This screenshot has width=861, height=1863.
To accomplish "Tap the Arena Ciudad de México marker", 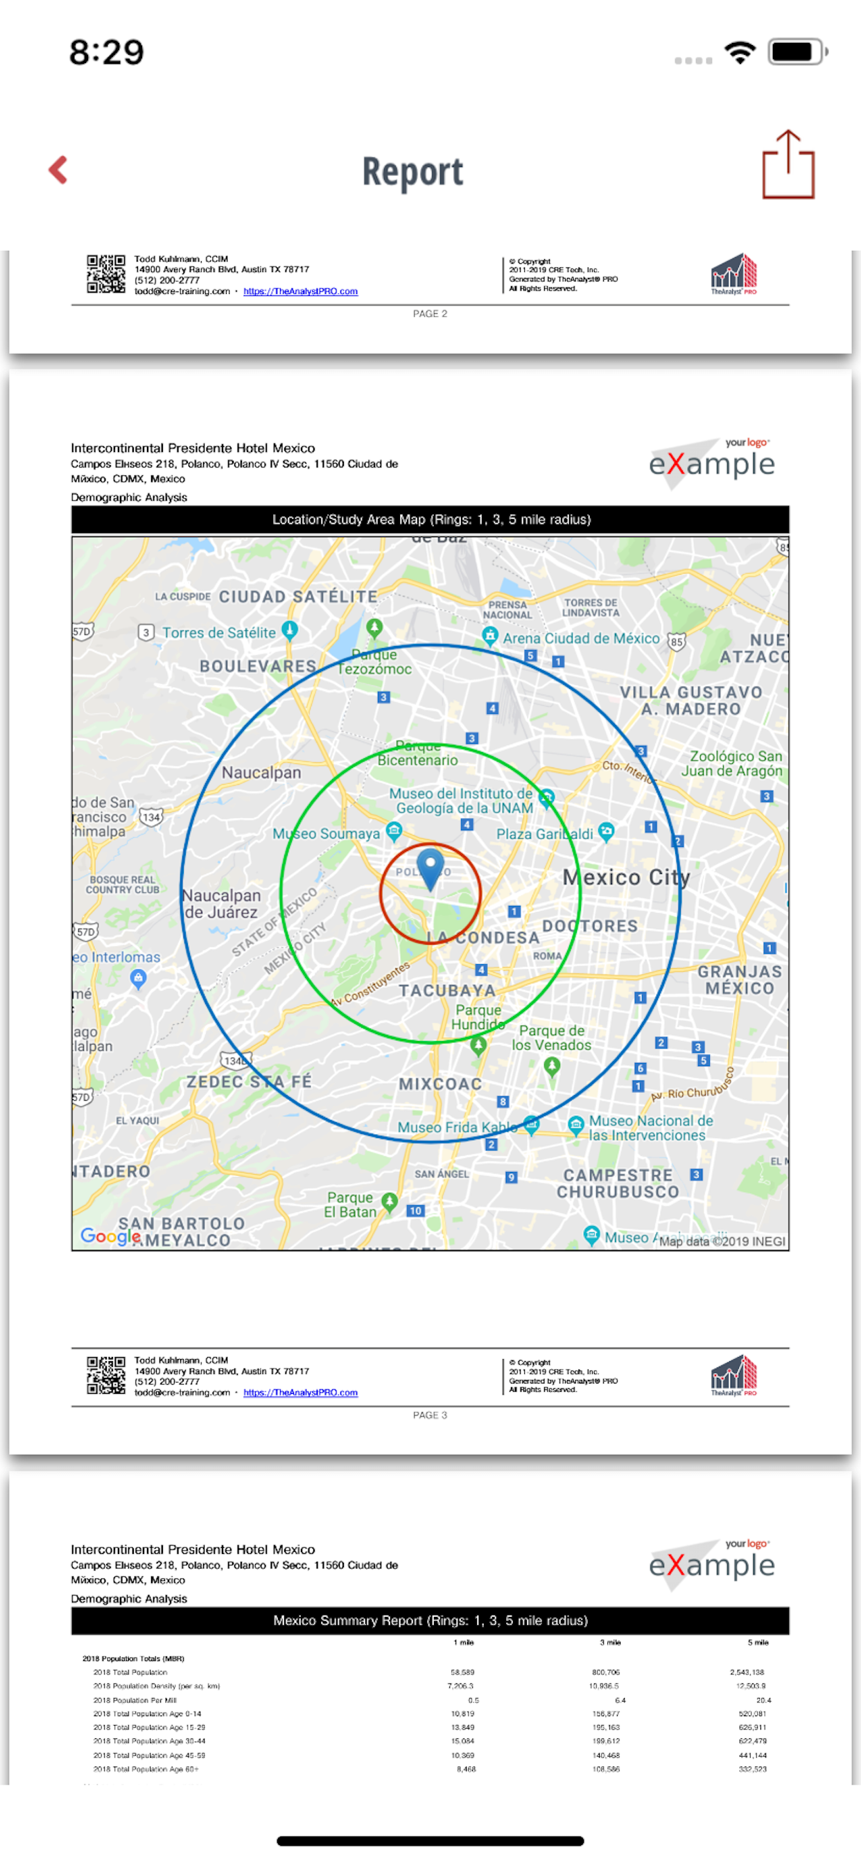I will pos(490,636).
